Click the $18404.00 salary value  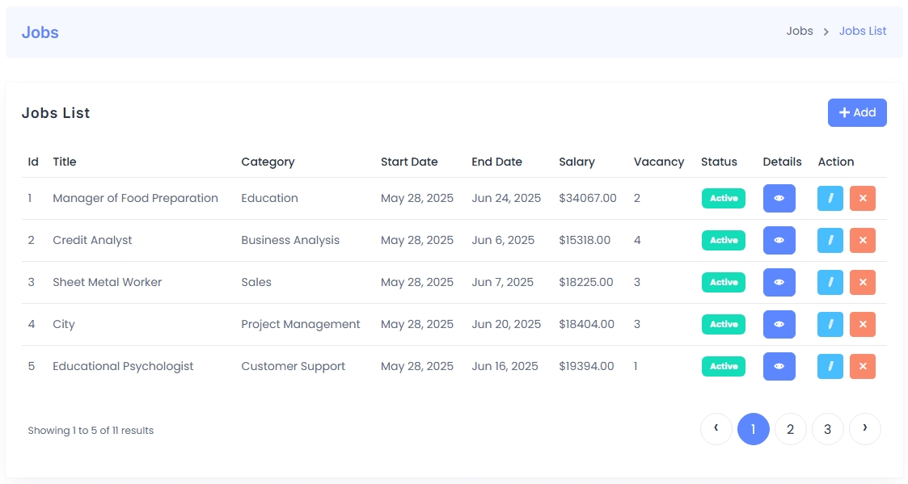[586, 324]
